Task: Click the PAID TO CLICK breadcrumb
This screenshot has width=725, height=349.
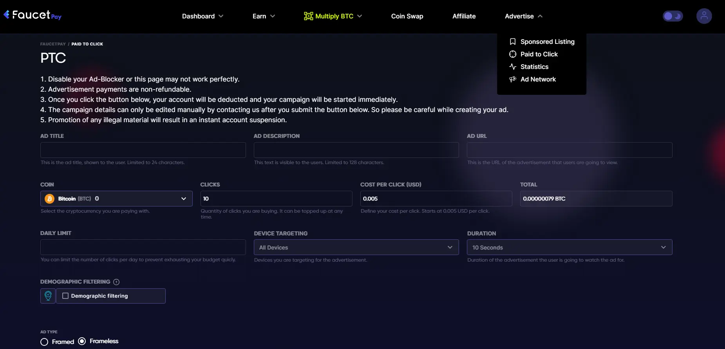Action: 87,44
